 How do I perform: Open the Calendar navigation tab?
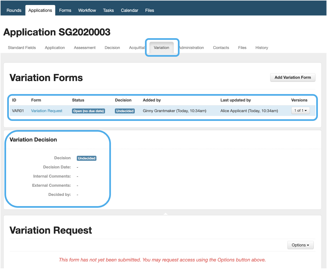click(129, 11)
